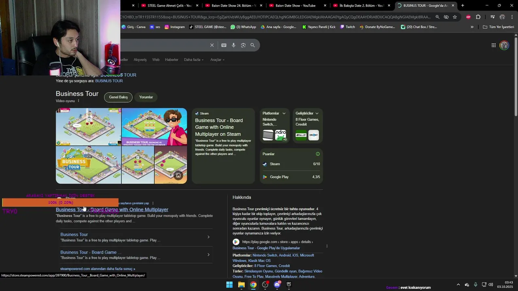Viewport: 518px width, 291px height.
Task: Open the Business Tour Google Play apps link
Action: [x=266, y=248]
